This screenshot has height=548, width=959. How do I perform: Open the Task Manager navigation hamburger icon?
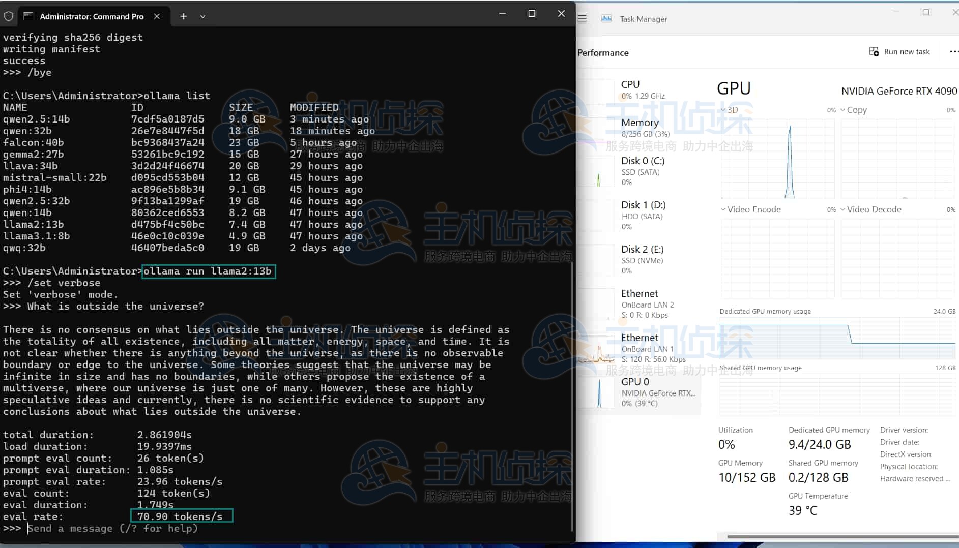tap(582, 18)
